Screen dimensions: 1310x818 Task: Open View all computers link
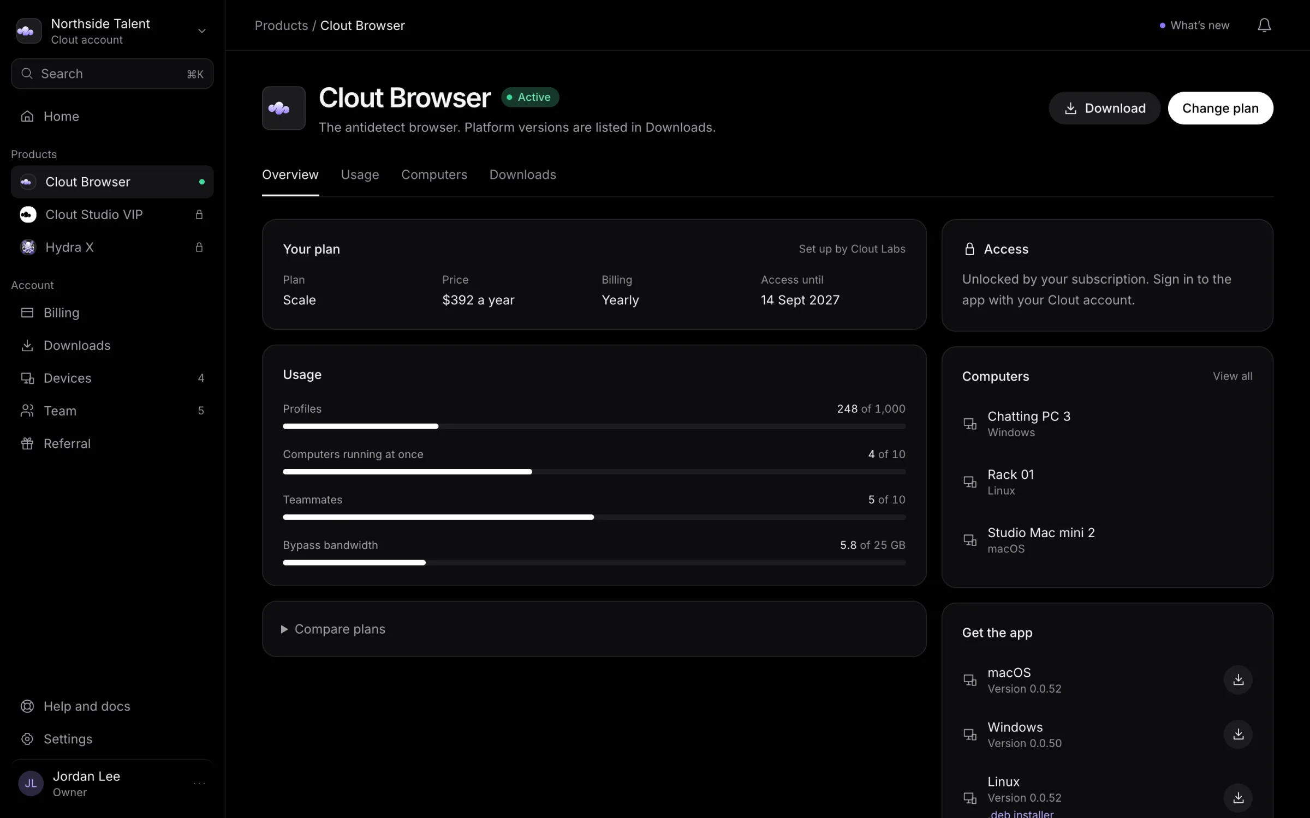(x=1232, y=376)
